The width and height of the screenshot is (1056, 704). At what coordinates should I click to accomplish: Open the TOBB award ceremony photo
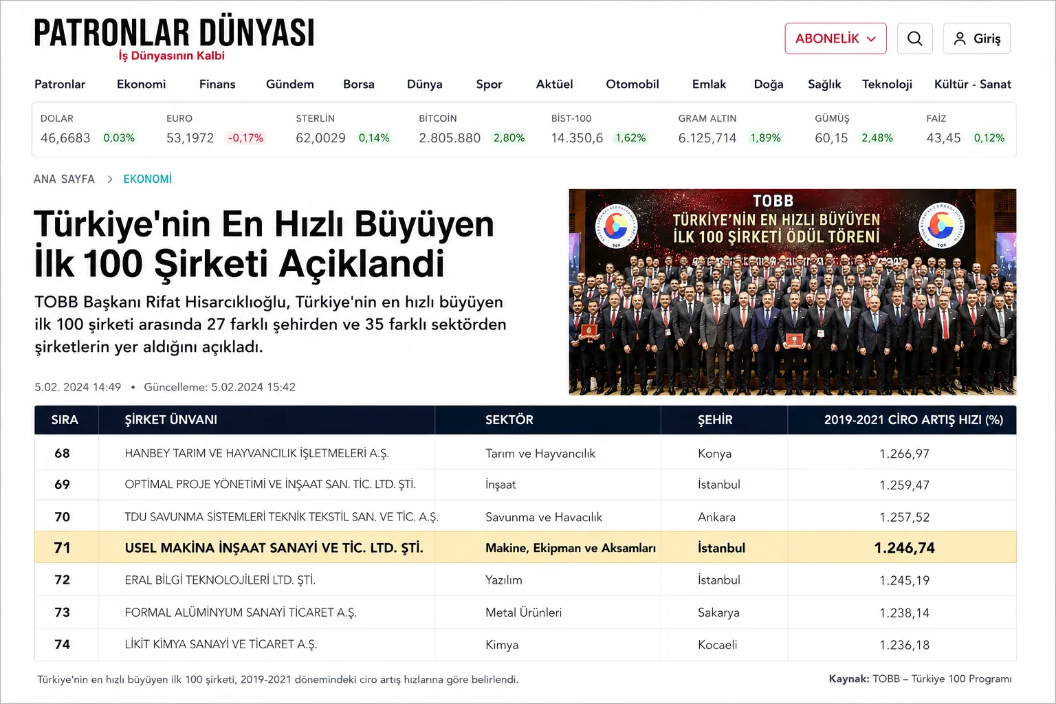(792, 291)
